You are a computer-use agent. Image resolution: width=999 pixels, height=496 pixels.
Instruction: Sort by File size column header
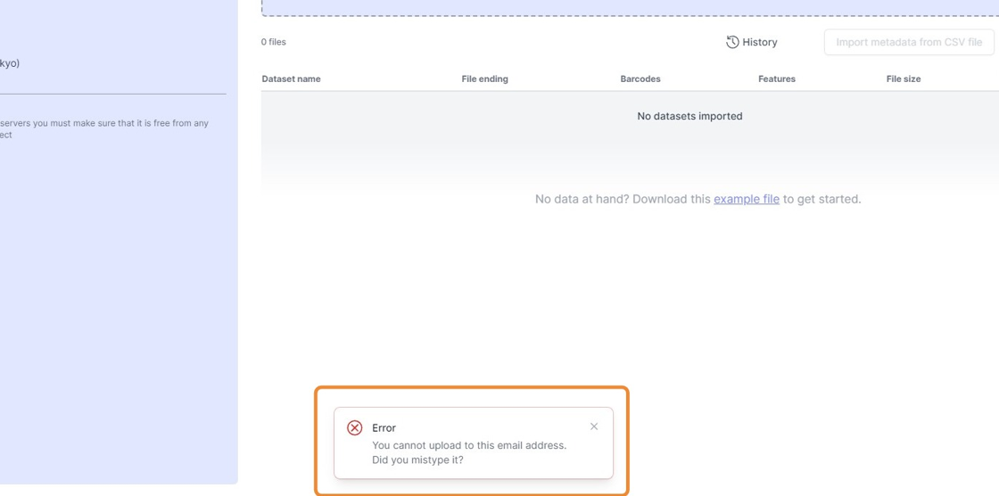click(x=904, y=79)
